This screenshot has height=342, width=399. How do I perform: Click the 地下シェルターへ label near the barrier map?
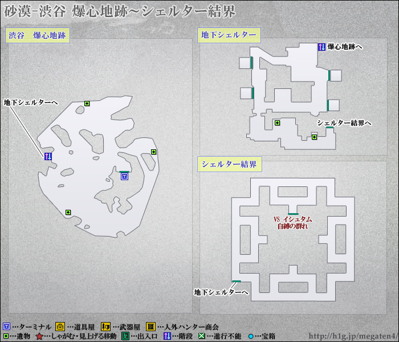221,292
